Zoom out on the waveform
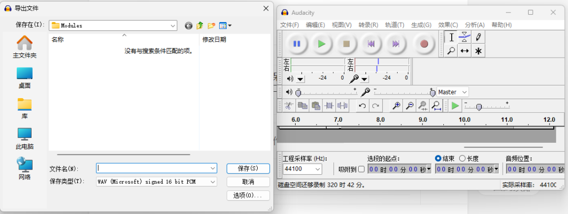The height and width of the screenshot is (214, 568). click(x=410, y=105)
